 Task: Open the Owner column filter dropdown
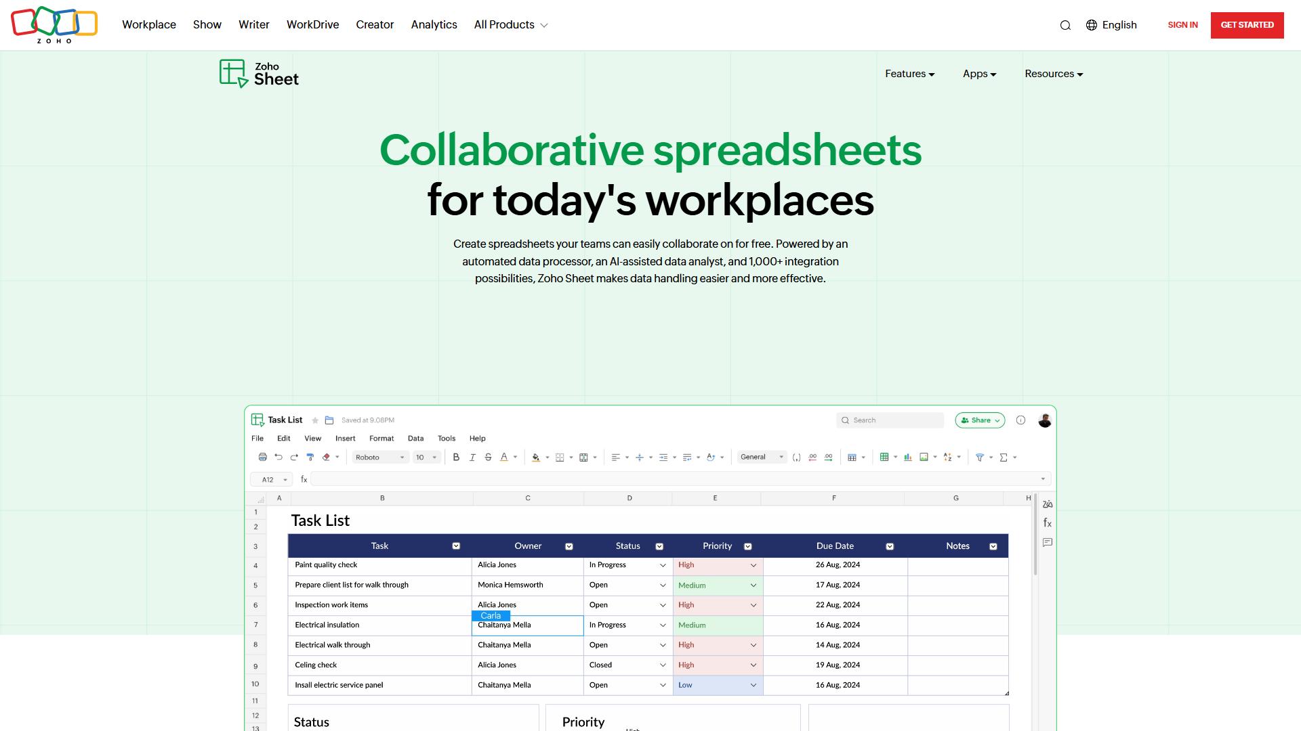(x=569, y=546)
